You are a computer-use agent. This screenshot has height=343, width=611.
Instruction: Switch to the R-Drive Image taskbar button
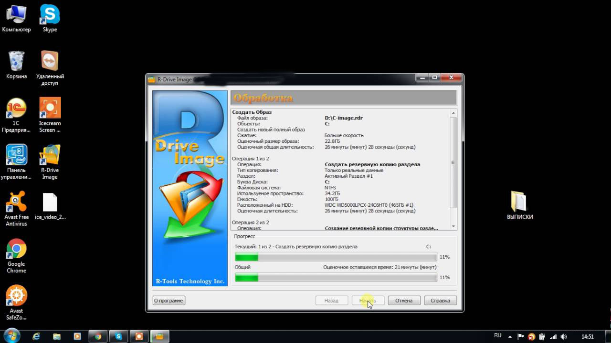coord(159,336)
